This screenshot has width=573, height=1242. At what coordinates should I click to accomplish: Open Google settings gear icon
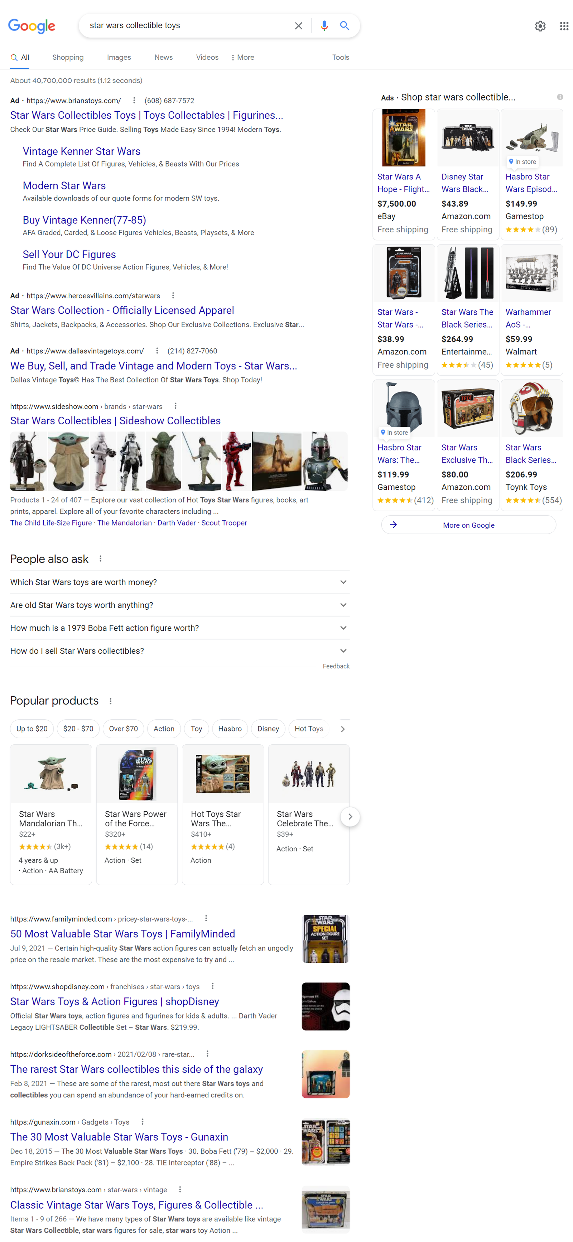click(540, 26)
